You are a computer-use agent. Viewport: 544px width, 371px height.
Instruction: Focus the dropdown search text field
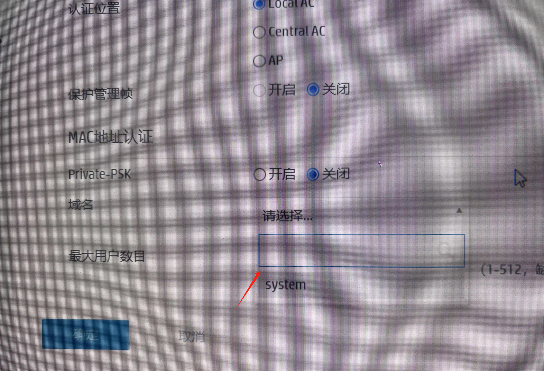pyautogui.click(x=361, y=251)
